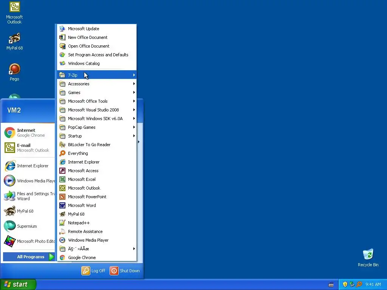The image size is (387, 290).
Task: Expand the Accessories folder
Action: [97, 84]
